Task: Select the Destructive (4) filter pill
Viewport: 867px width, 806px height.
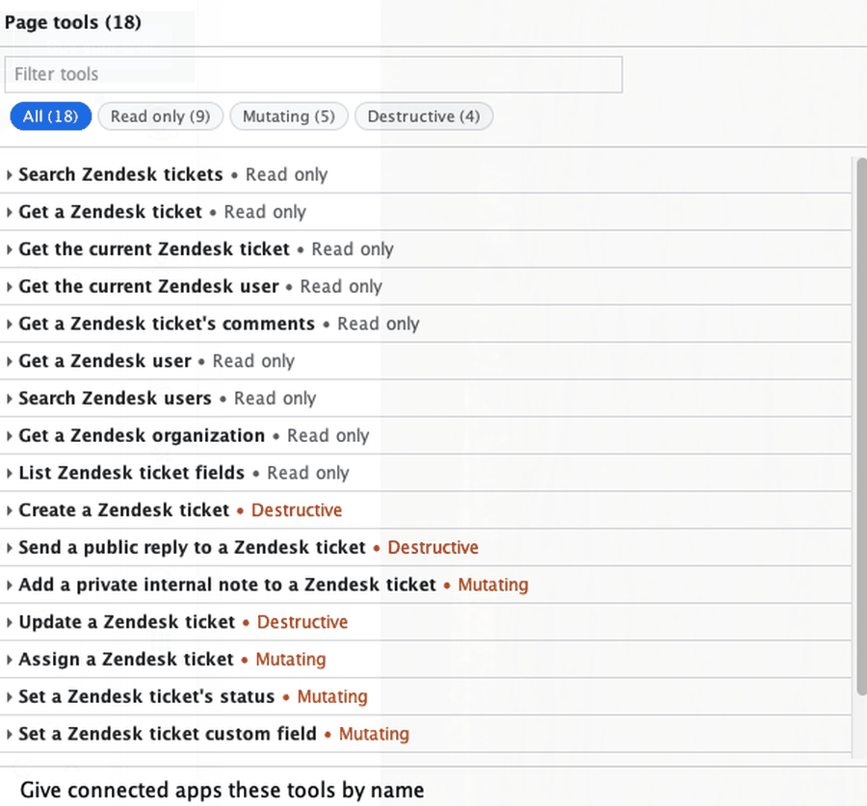Action: click(424, 117)
